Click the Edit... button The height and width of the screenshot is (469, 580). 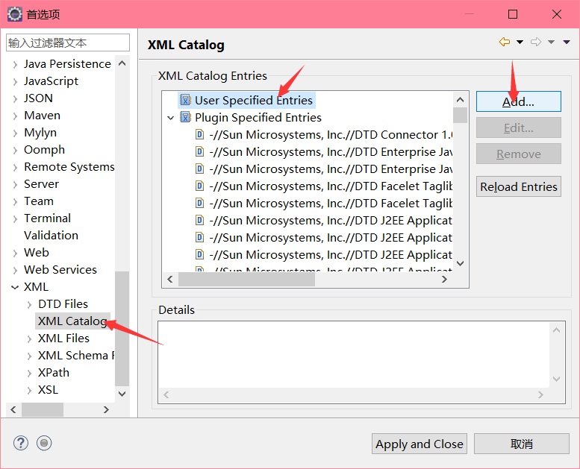[x=518, y=128]
